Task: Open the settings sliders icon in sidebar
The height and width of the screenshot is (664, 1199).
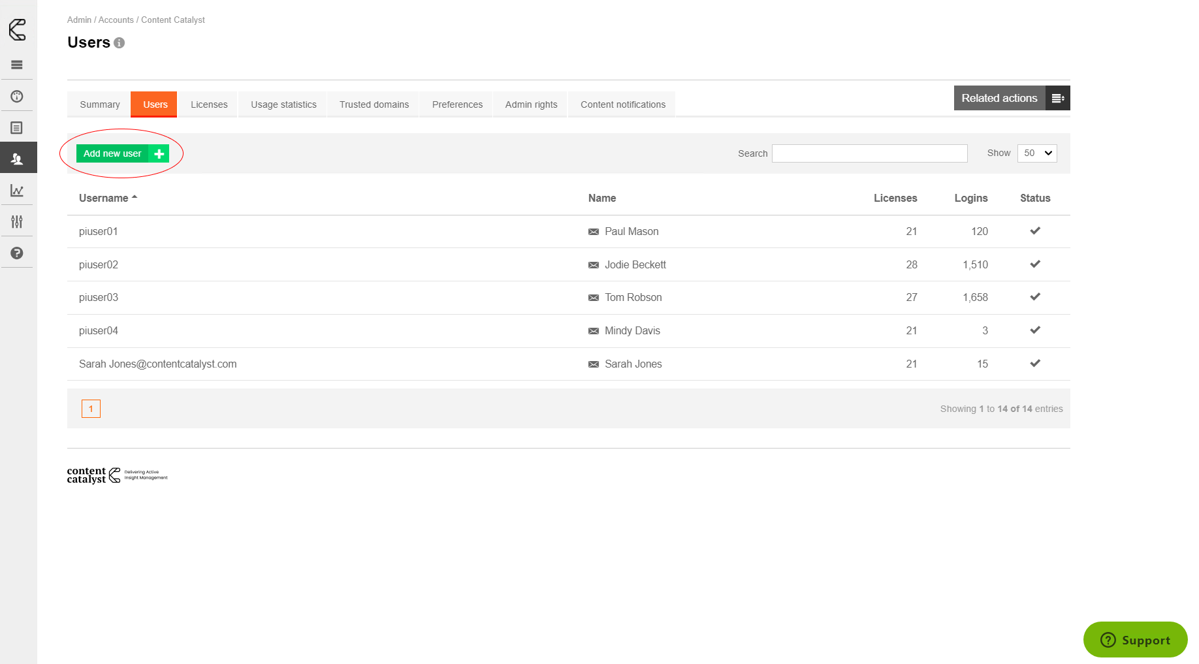Action: coord(17,222)
